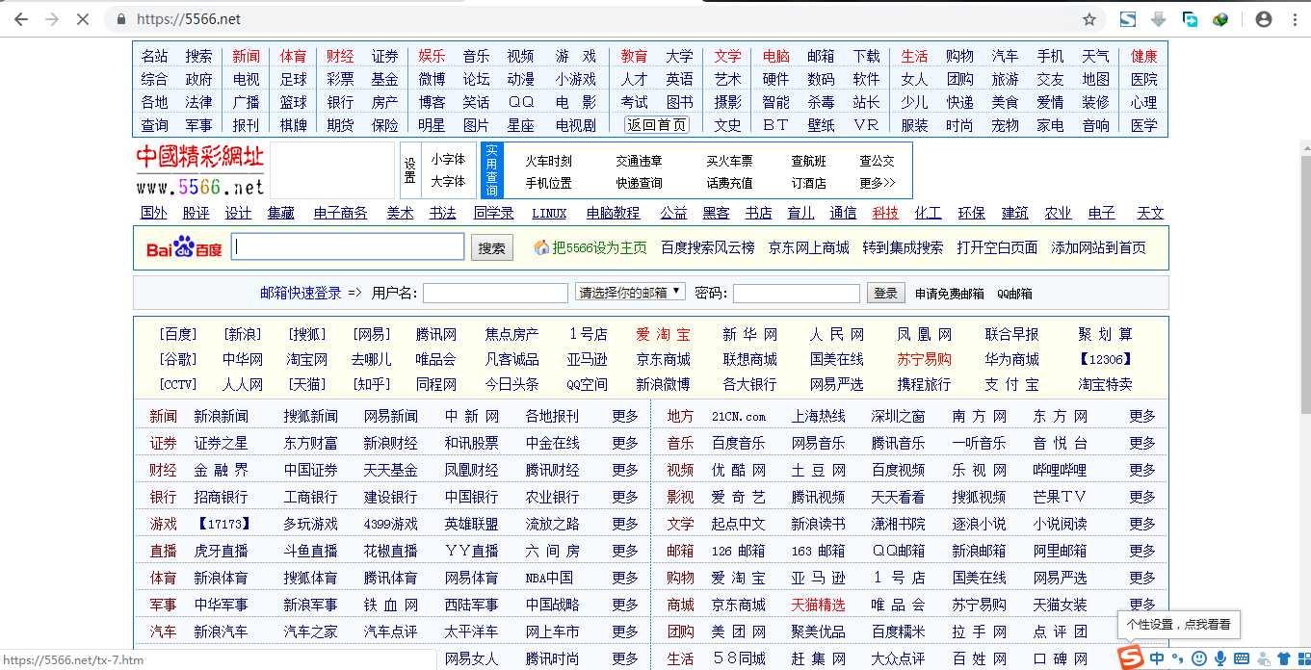Screen dimensions: 1311x670
Task: Click the 用户名 input field
Action: [495, 293]
